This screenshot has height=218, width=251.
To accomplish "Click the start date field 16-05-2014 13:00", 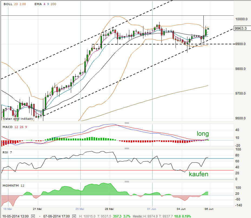I will [15, 216].
